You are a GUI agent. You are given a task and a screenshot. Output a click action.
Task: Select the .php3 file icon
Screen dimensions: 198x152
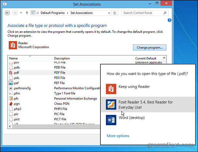(11, 109)
